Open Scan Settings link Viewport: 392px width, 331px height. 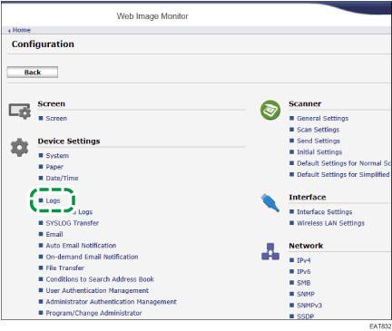click(x=318, y=130)
